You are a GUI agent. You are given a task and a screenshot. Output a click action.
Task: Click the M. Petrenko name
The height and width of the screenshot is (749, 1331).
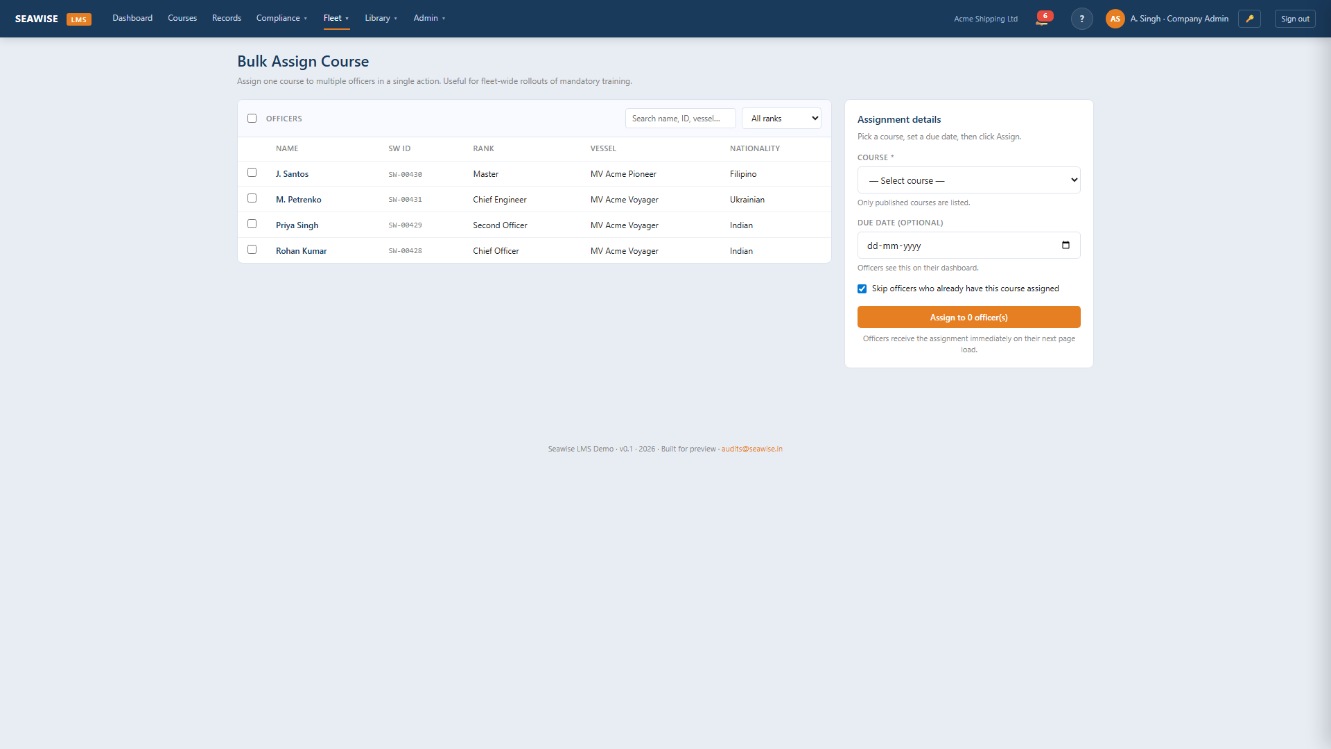[298, 200]
